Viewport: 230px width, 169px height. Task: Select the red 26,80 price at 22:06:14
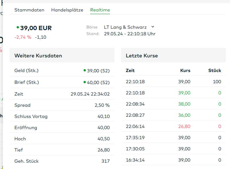pyautogui.click(x=184, y=127)
